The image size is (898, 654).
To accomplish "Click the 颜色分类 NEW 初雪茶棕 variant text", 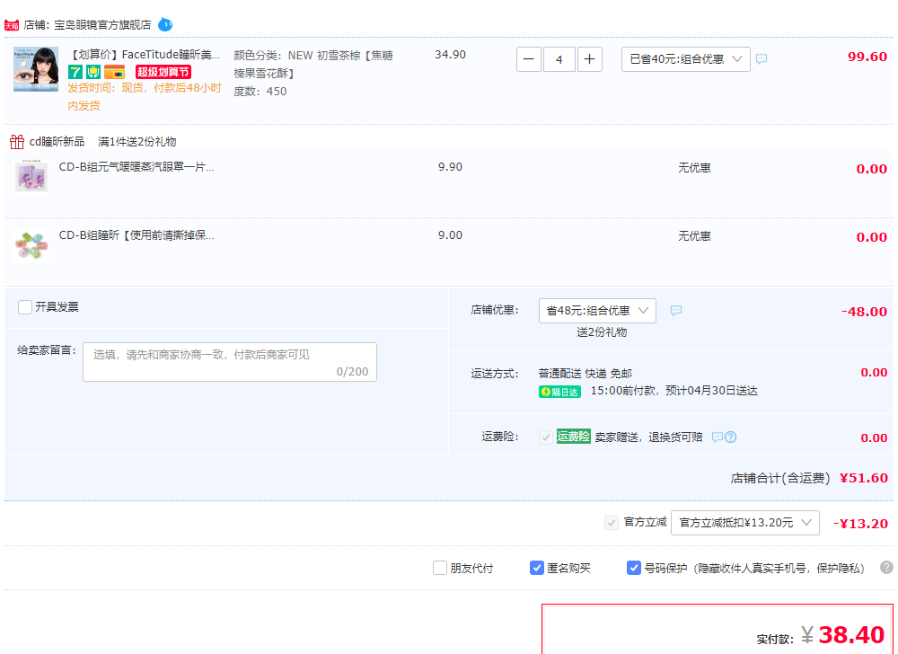I will (313, 64).
